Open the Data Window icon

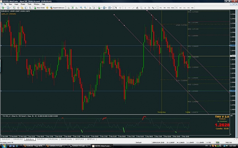[18, 8]
